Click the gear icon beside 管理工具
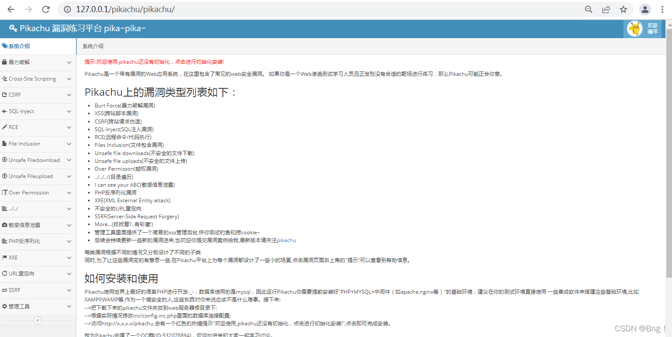The height and width of the screenshot is (337, 672). [5, 306]
